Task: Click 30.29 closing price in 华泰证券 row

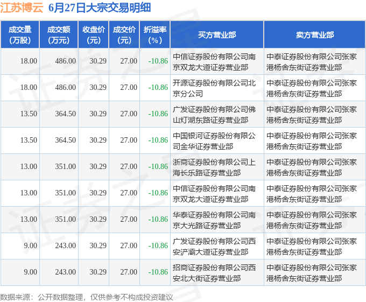Action: [x=98, y=220]
